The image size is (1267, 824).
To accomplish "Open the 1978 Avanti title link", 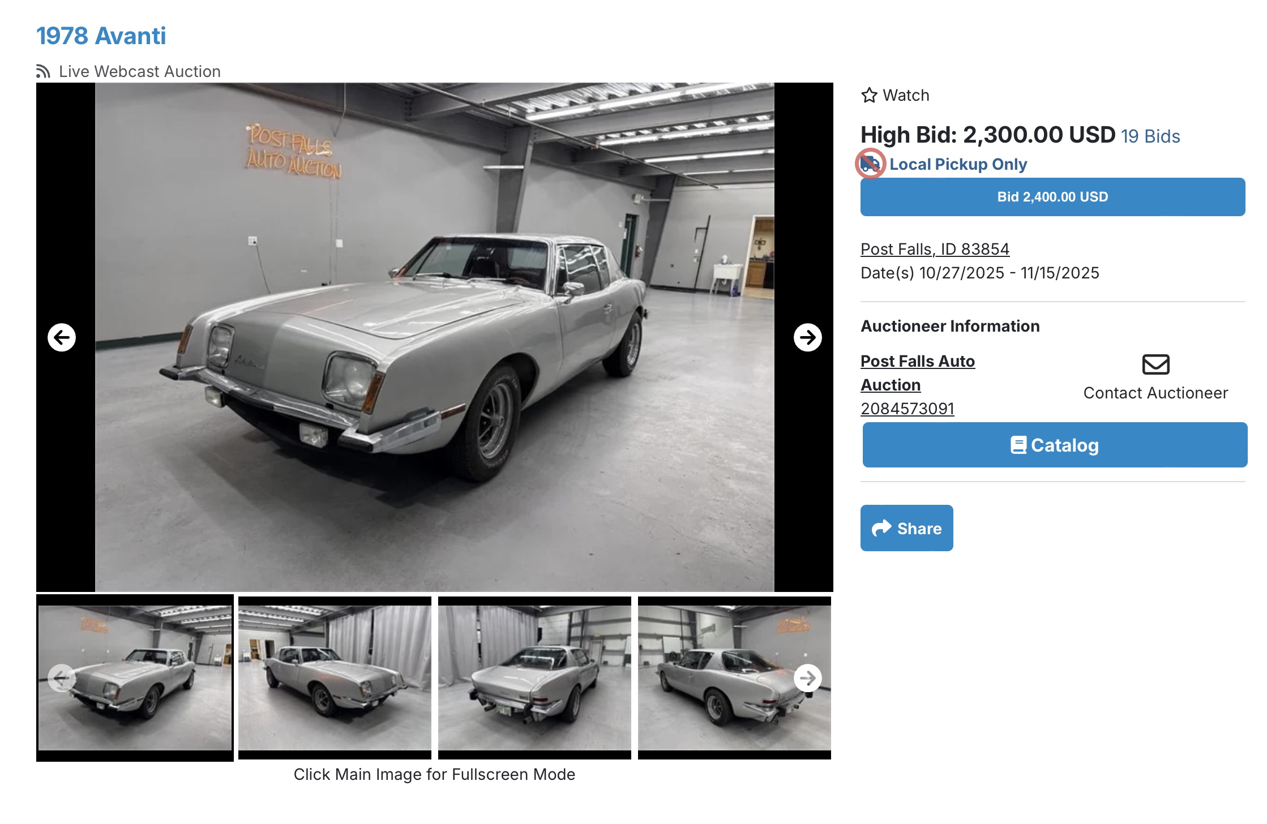I will 101,36.
